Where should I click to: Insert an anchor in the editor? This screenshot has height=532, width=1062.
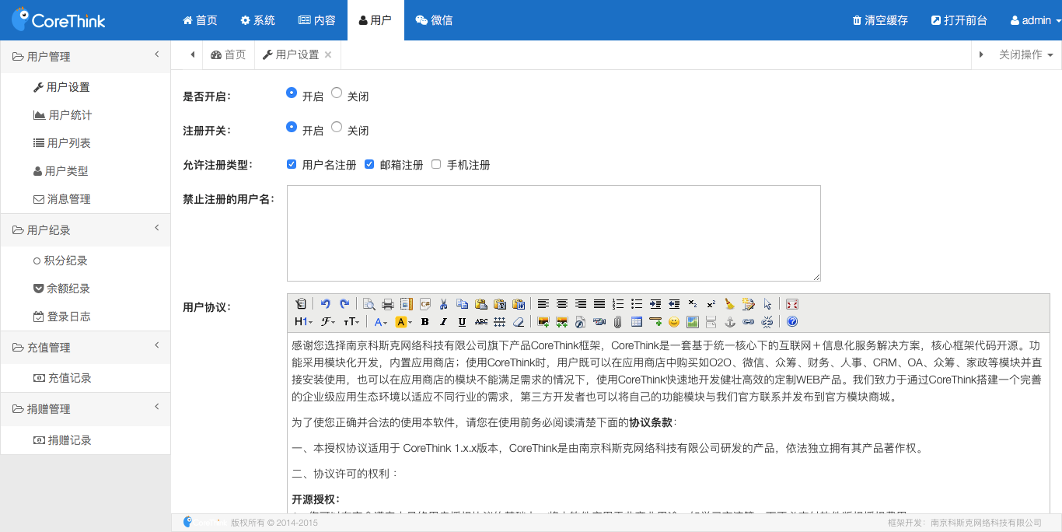[x=730, y=321]
